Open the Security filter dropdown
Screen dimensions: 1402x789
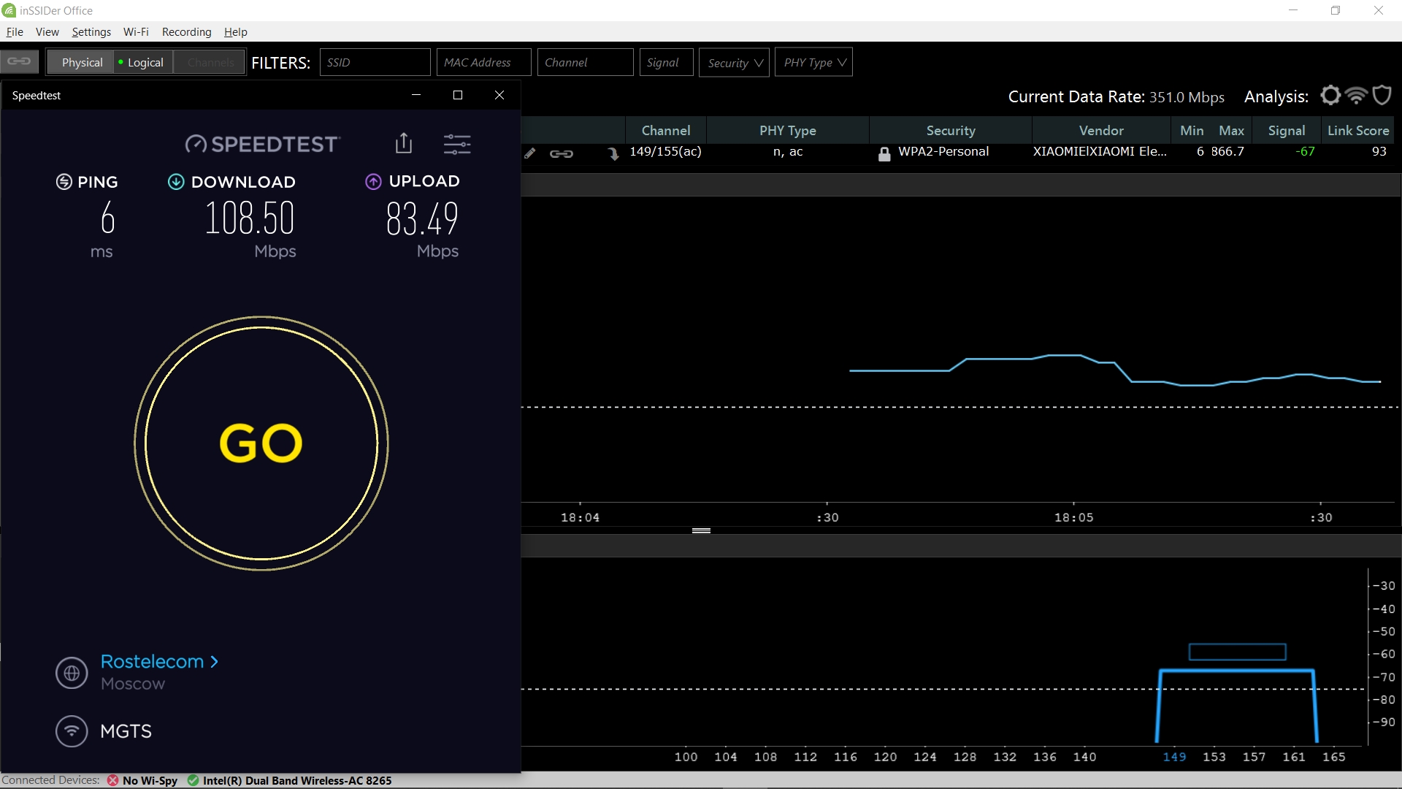pos(734,62)
